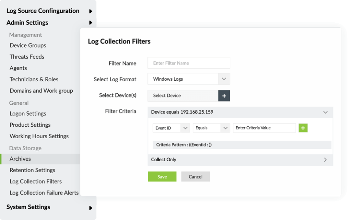Add criteria with the green plus icon

click(x=303, y=128)
